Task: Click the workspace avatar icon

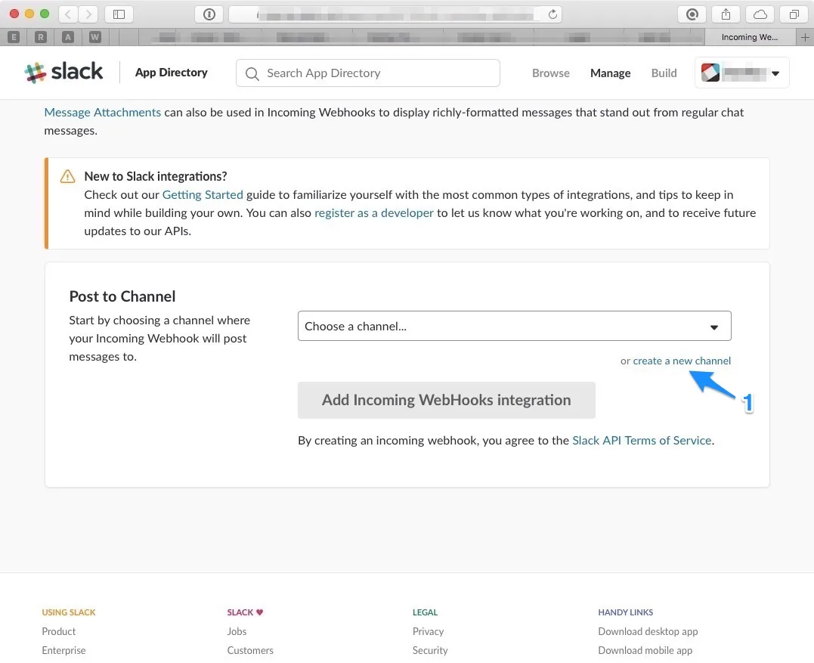Action: [x=710, y=73]
